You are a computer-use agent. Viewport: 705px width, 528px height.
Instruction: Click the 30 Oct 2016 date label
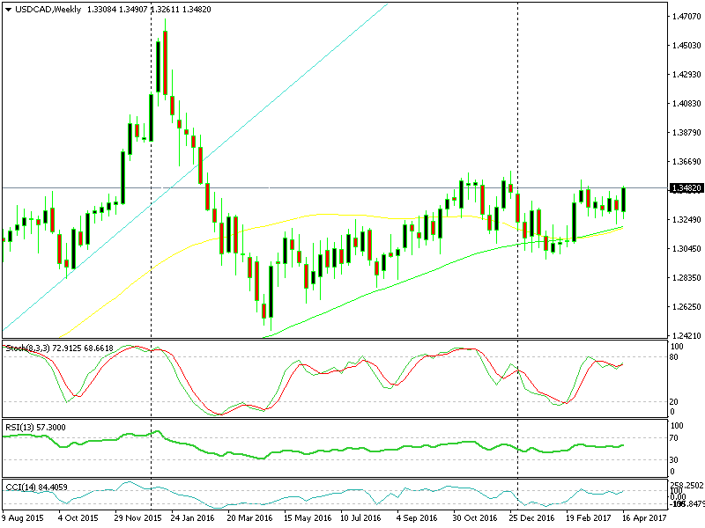click(475, 517)
